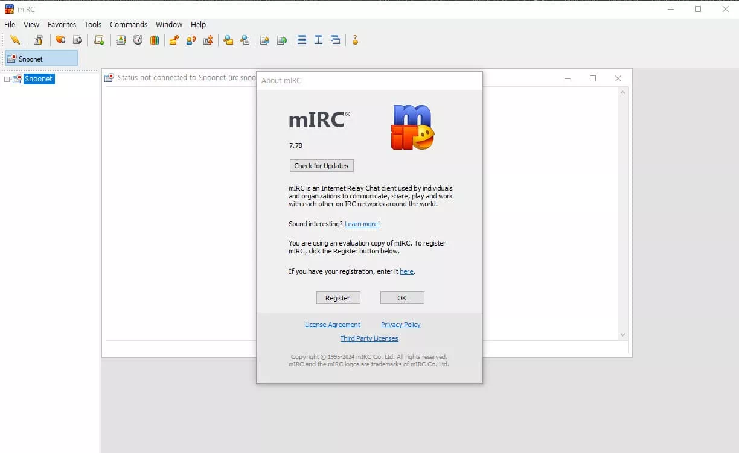Select the Snoonet switchbar button
The height and width of the screenshot is (453, 739).
coord(42,59)
